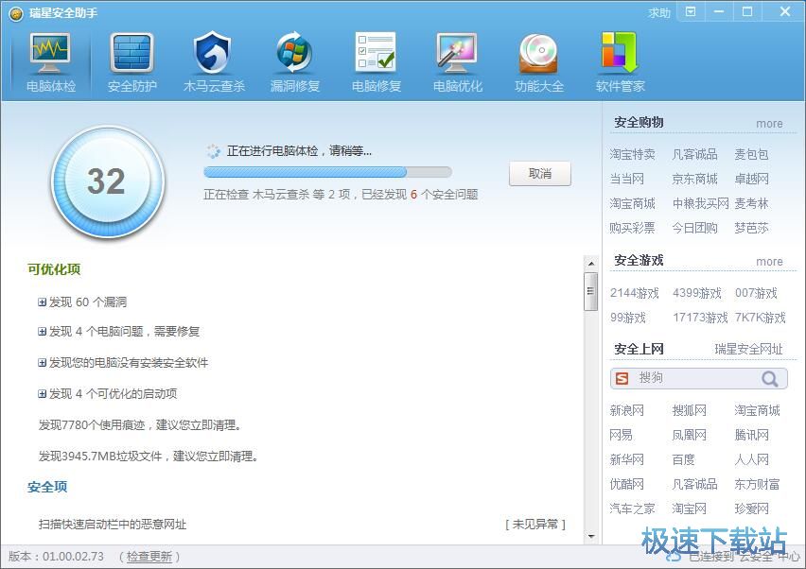Click the 求助 help menu
806x569 pixels.
pos(659,13)
